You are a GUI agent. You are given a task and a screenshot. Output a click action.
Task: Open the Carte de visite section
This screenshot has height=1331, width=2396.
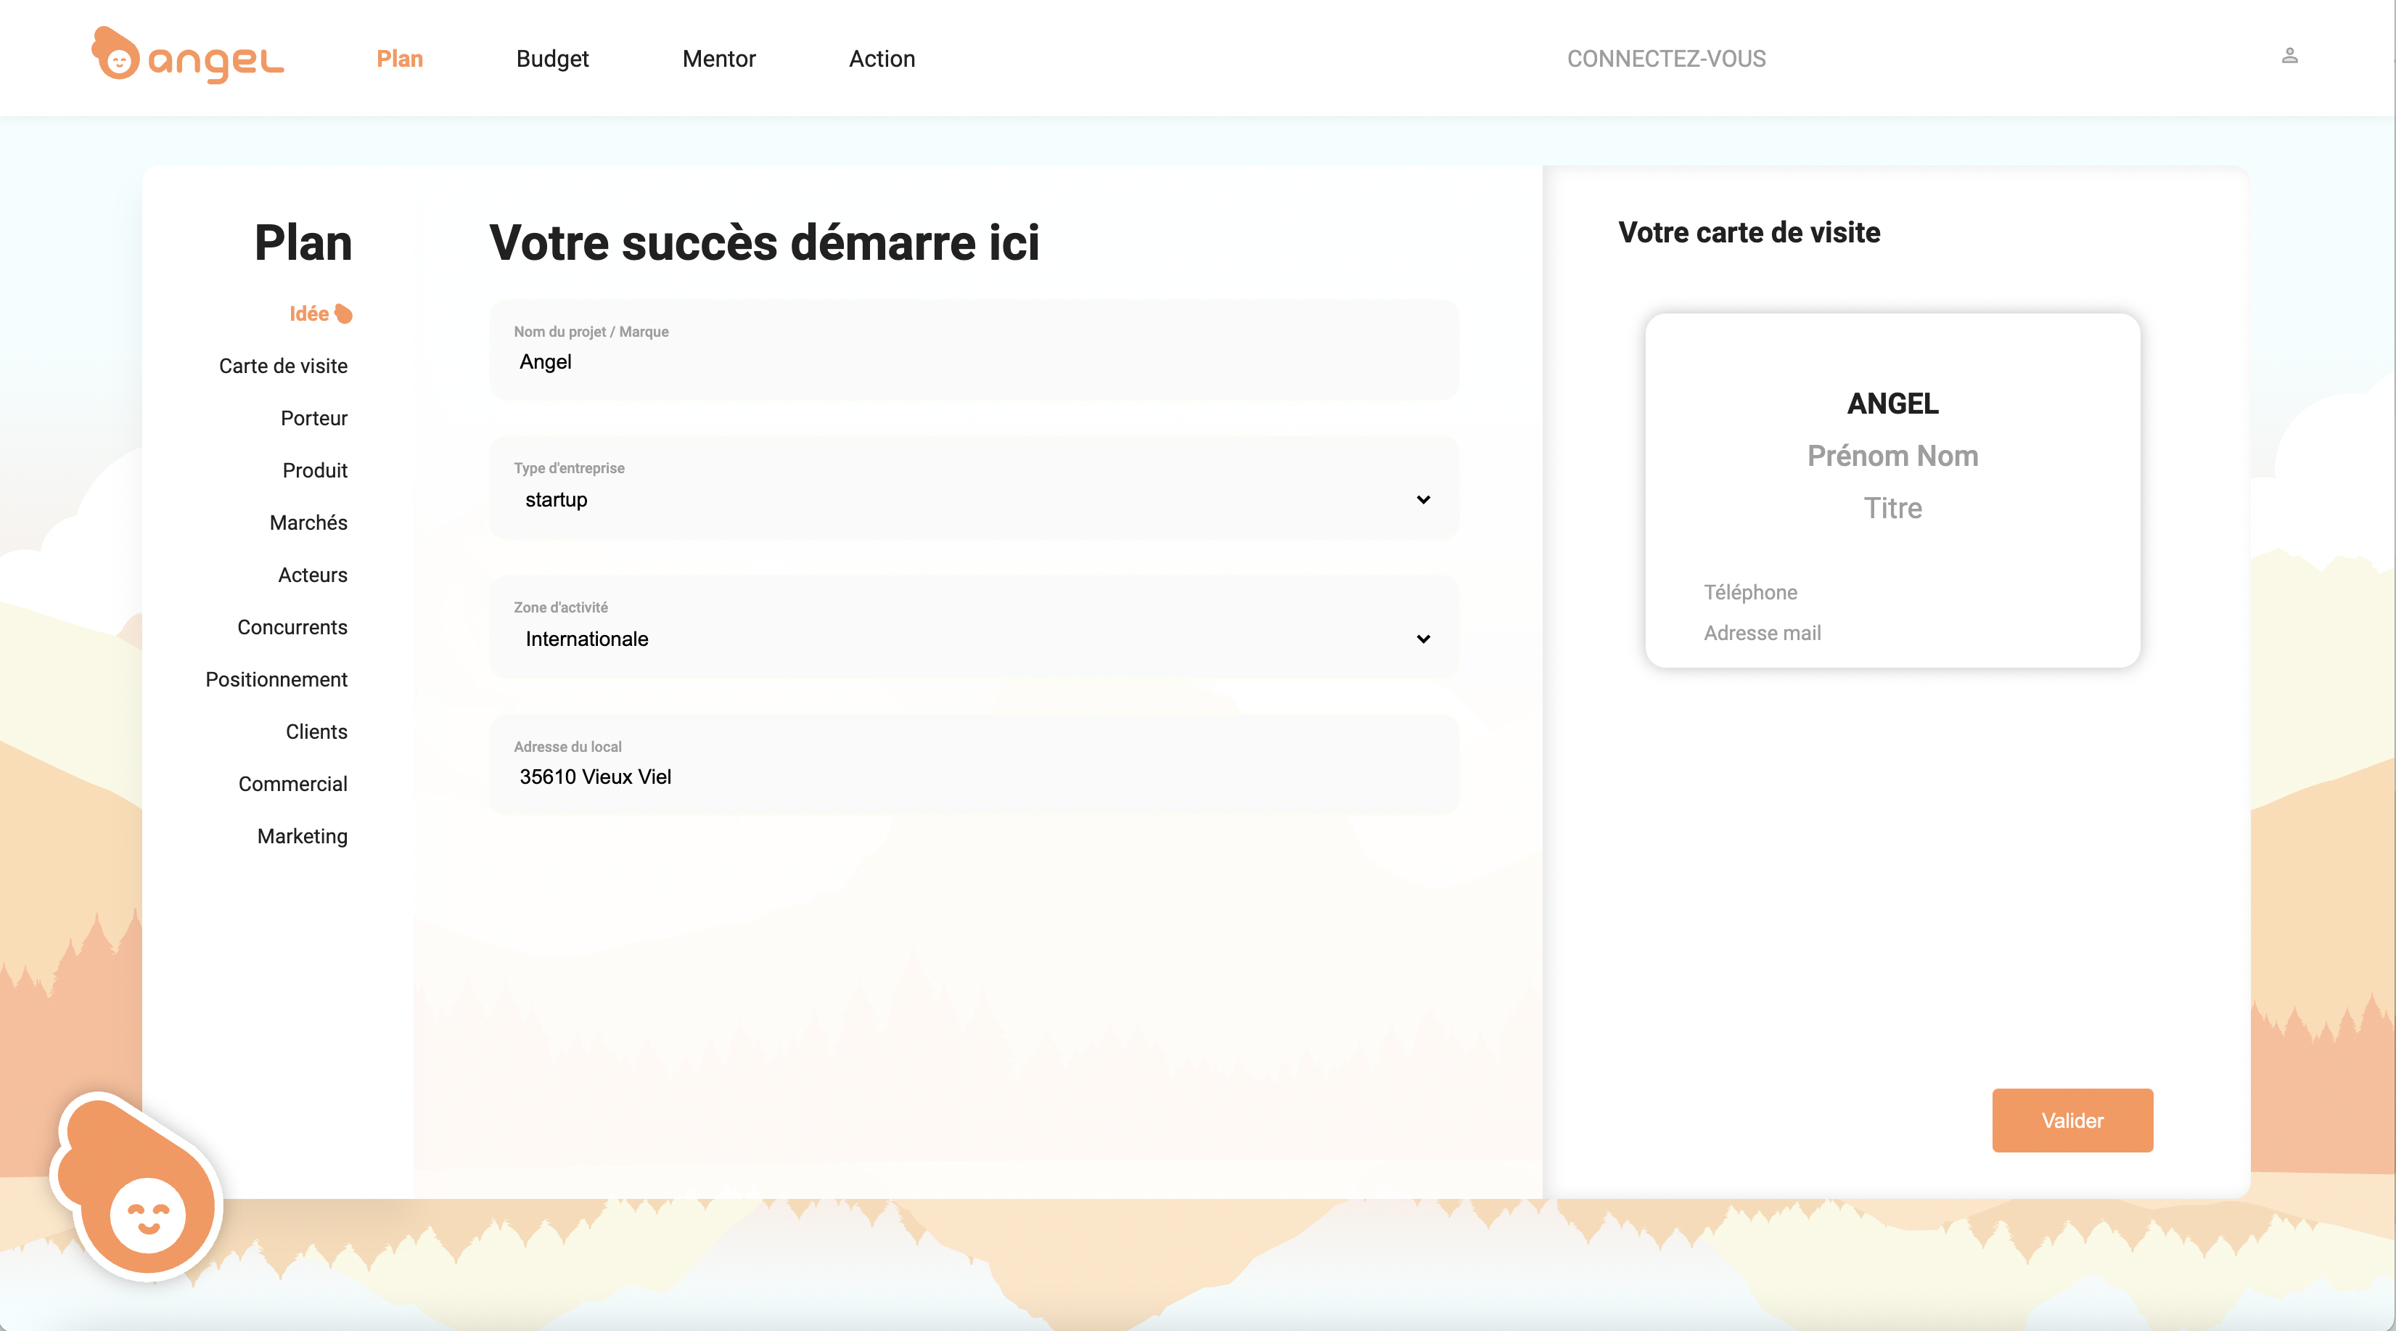pyautogui.click(x=284, y=366)
